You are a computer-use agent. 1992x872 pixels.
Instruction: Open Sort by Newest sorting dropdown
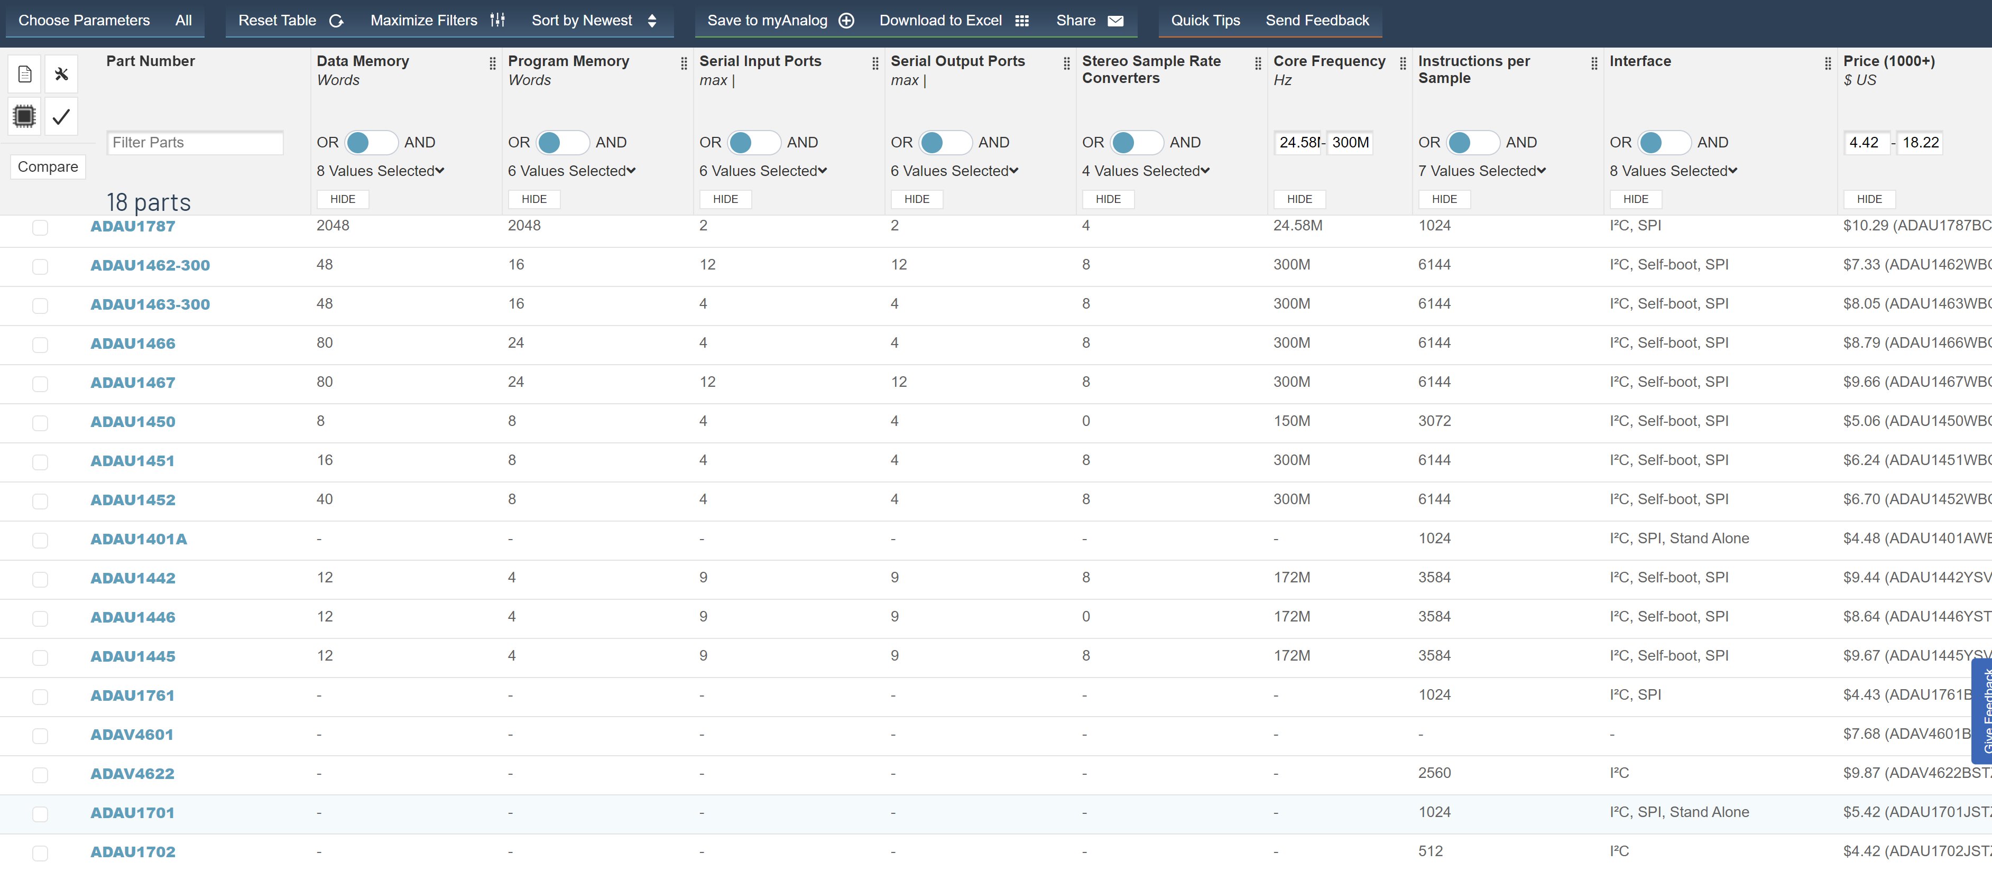[594, 21]
